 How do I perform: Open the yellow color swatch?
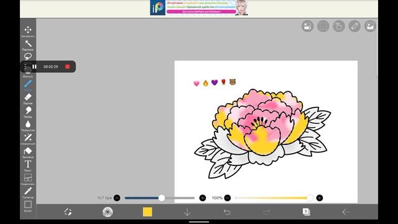click(x=147, y=212)
